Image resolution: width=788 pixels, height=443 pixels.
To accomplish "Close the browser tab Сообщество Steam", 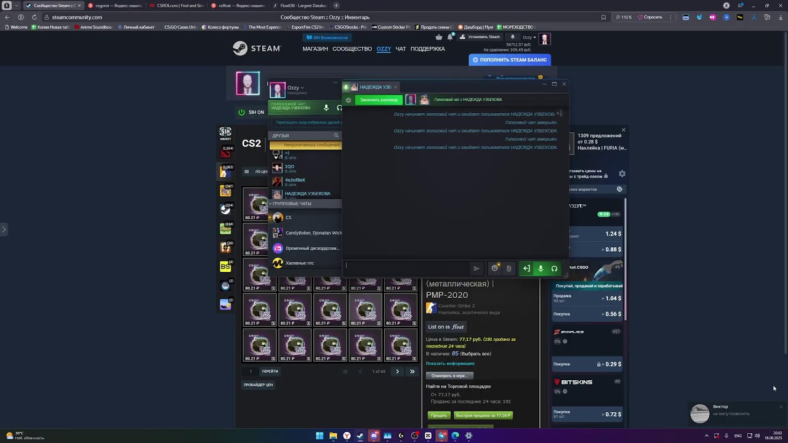I will 79,6.
